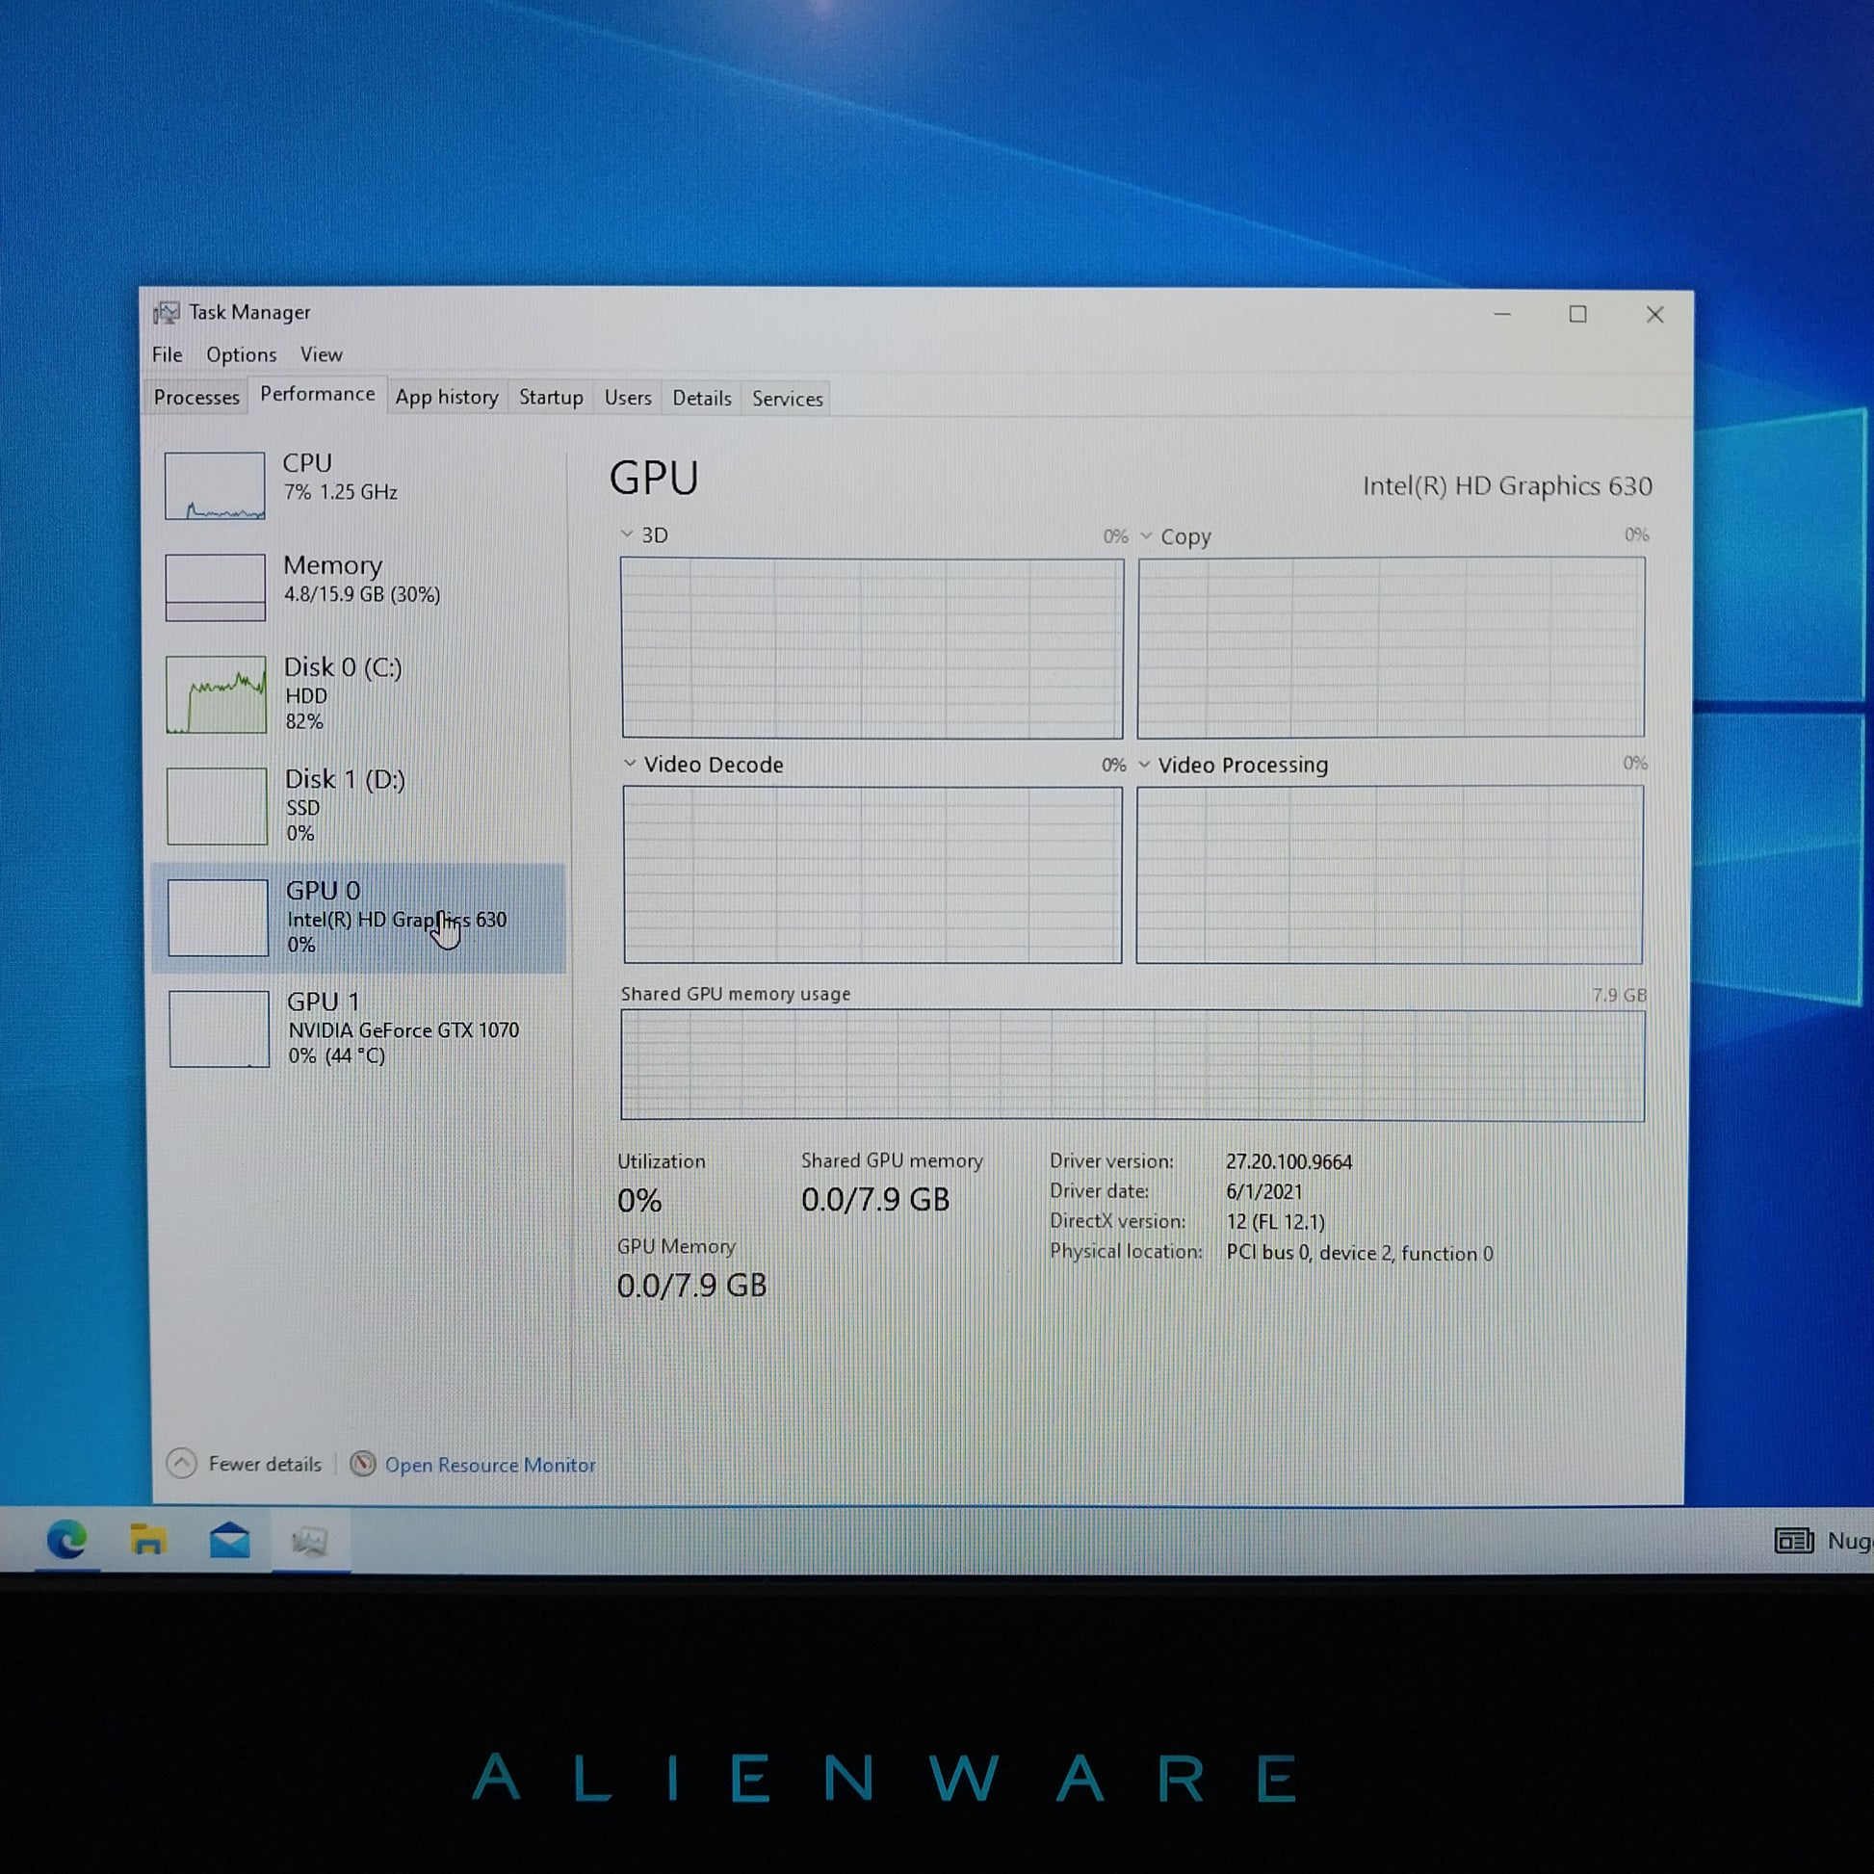The image size is (1874, 1874).
Task: Open File Explorer from the taskbar
Action: [147, 1539]
